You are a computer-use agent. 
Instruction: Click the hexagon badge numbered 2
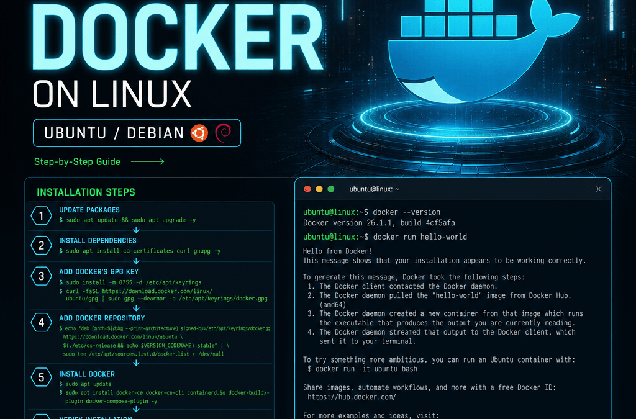pos(42,245)
